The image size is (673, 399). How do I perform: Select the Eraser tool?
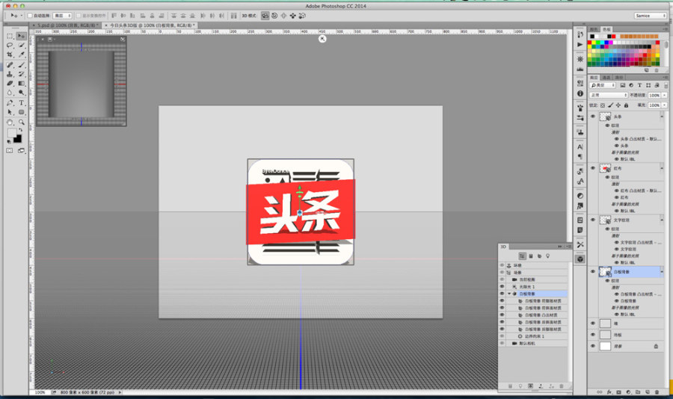click(x=10, y=83)
